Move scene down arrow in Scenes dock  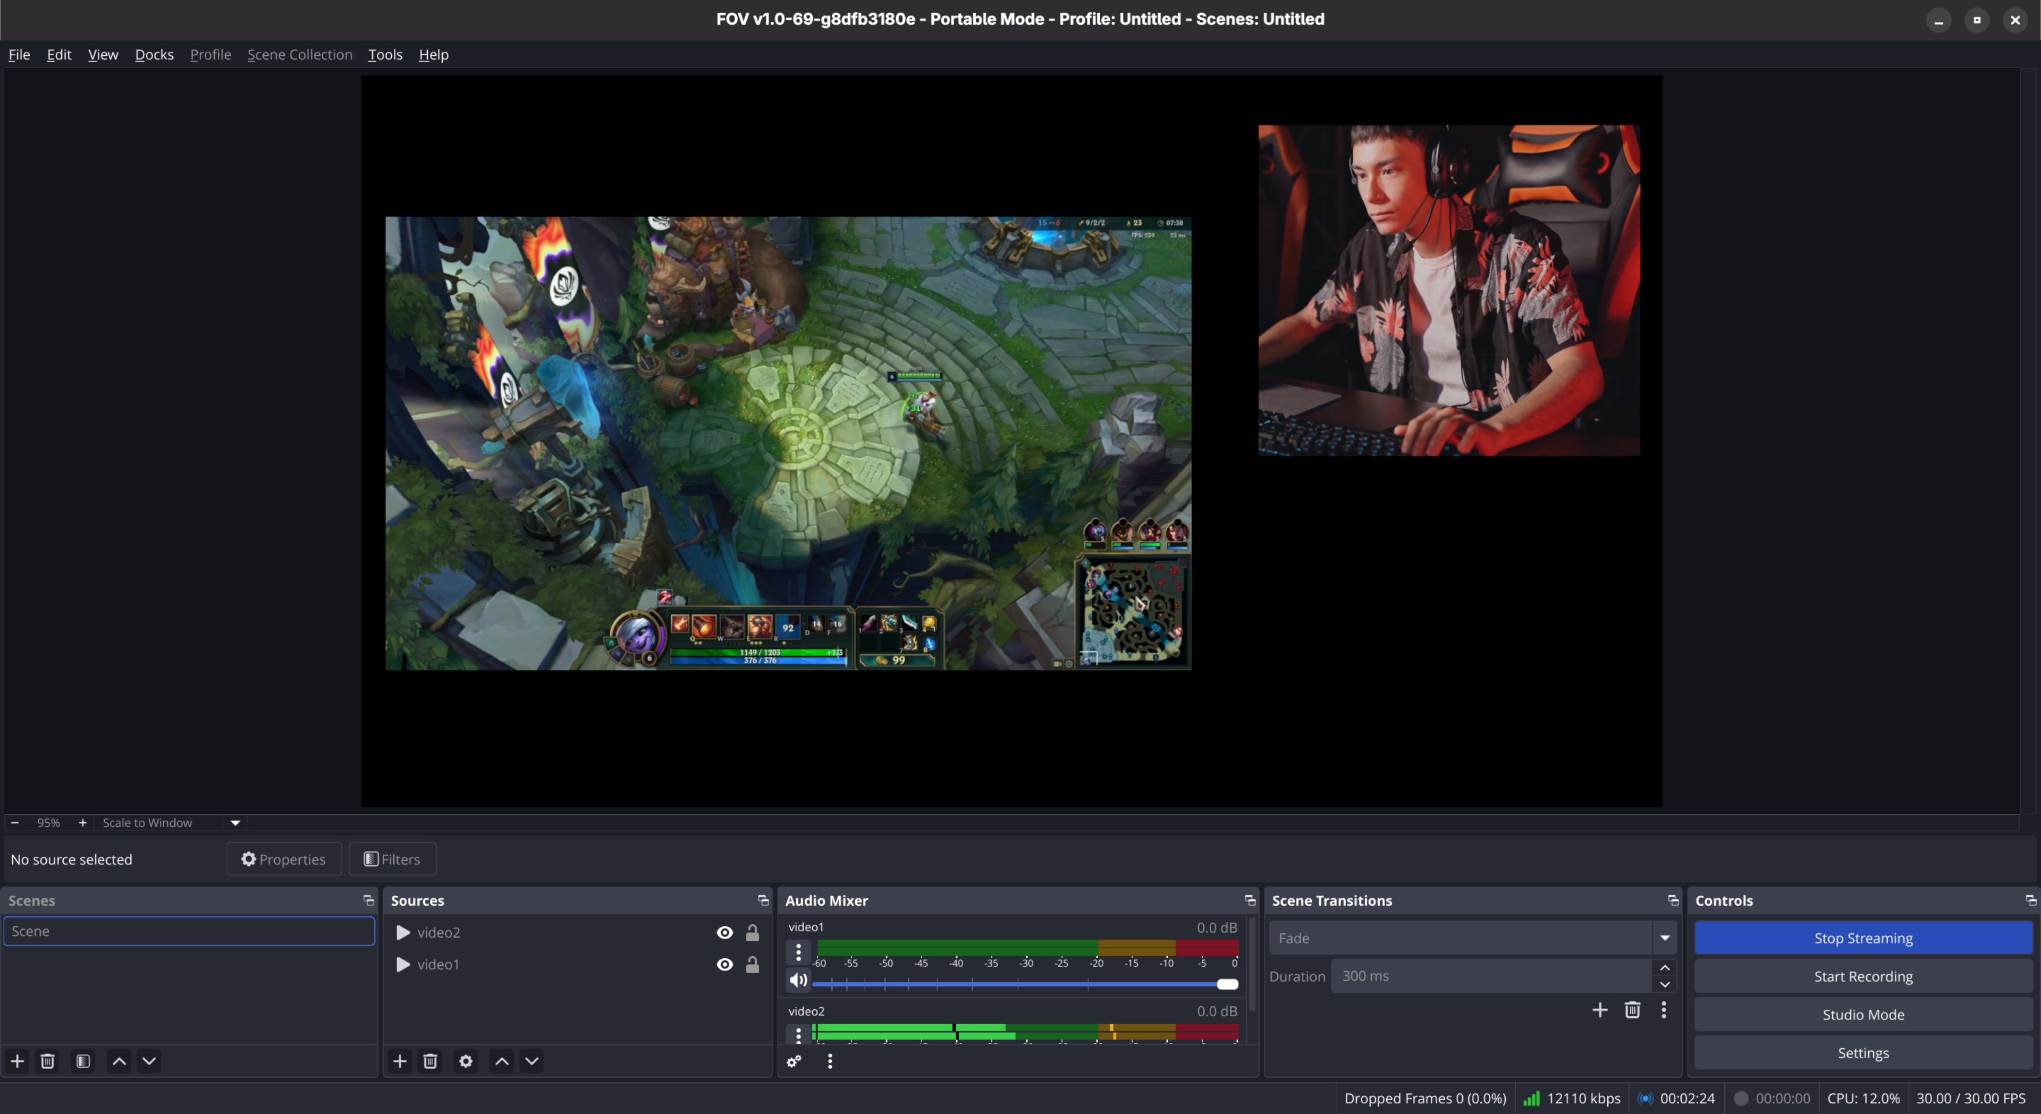[149, 1061]
